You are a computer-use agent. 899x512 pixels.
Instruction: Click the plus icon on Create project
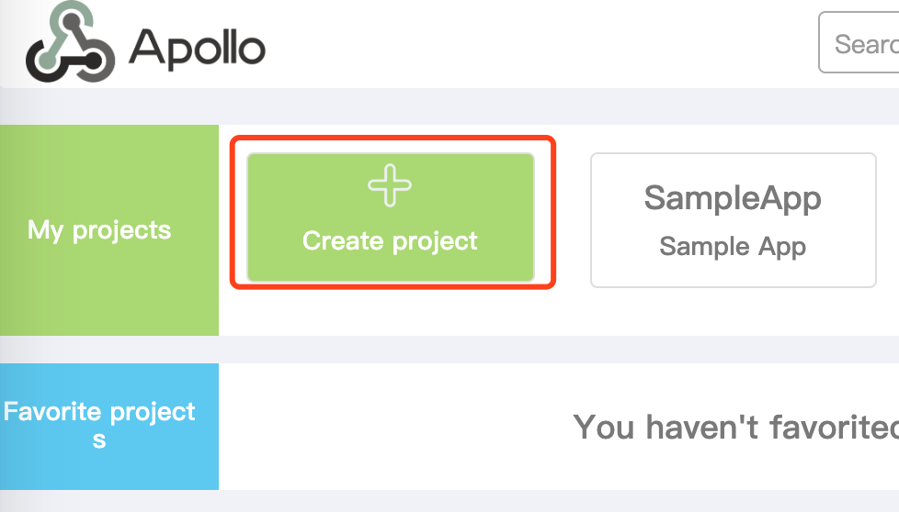coord(390,185)
